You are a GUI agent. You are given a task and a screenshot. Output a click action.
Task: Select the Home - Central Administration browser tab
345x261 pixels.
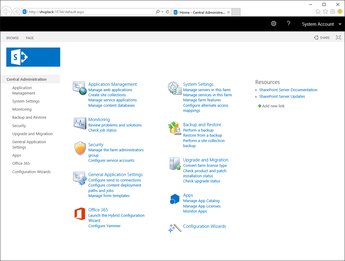click(x=202, y=12)
